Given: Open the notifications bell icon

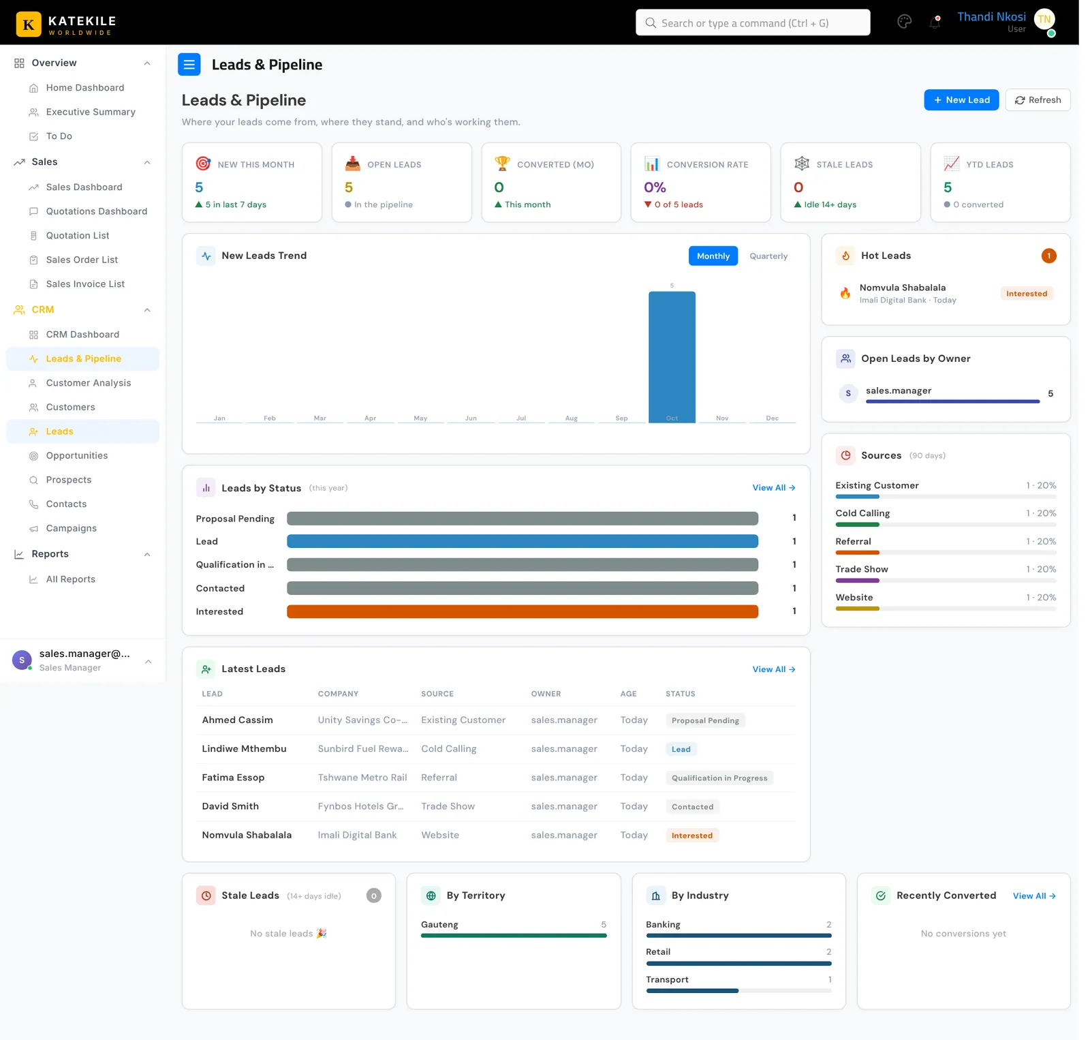Looking at the screenshot, I should tap(935, 22).
